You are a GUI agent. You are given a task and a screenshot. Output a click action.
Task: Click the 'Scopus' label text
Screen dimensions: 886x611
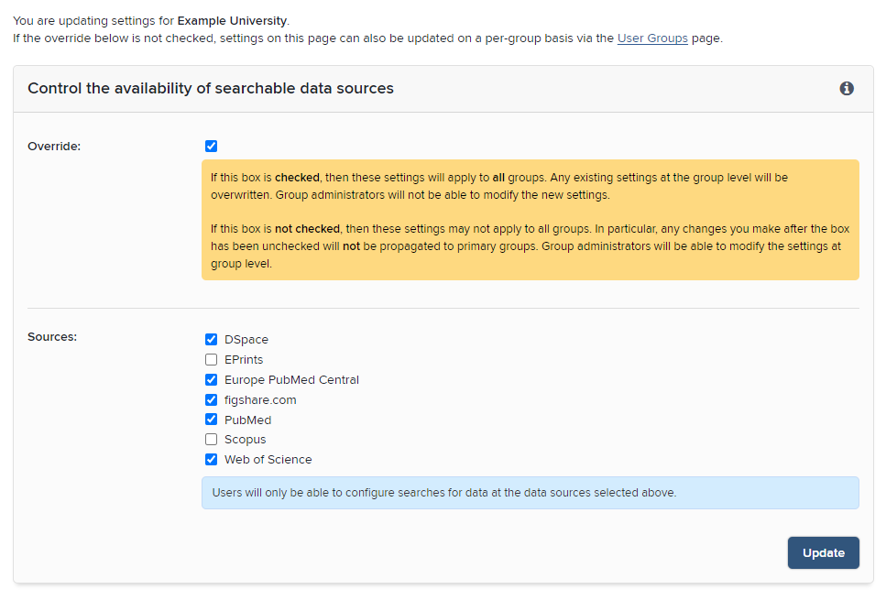click(x=245, y=440)
